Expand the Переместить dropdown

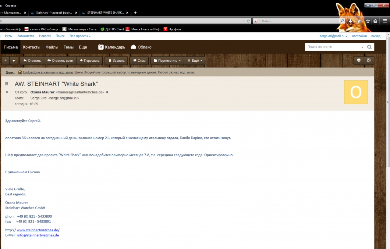167,60
